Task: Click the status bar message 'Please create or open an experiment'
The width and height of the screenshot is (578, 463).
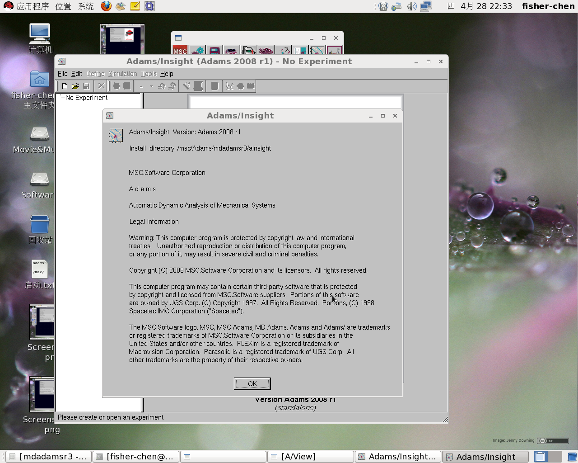Action: coord(111,417)
